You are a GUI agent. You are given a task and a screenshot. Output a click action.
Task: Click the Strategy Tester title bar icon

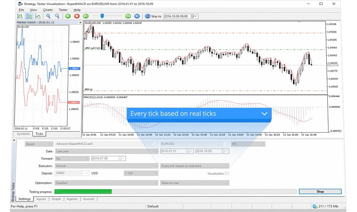pos(20,4)
